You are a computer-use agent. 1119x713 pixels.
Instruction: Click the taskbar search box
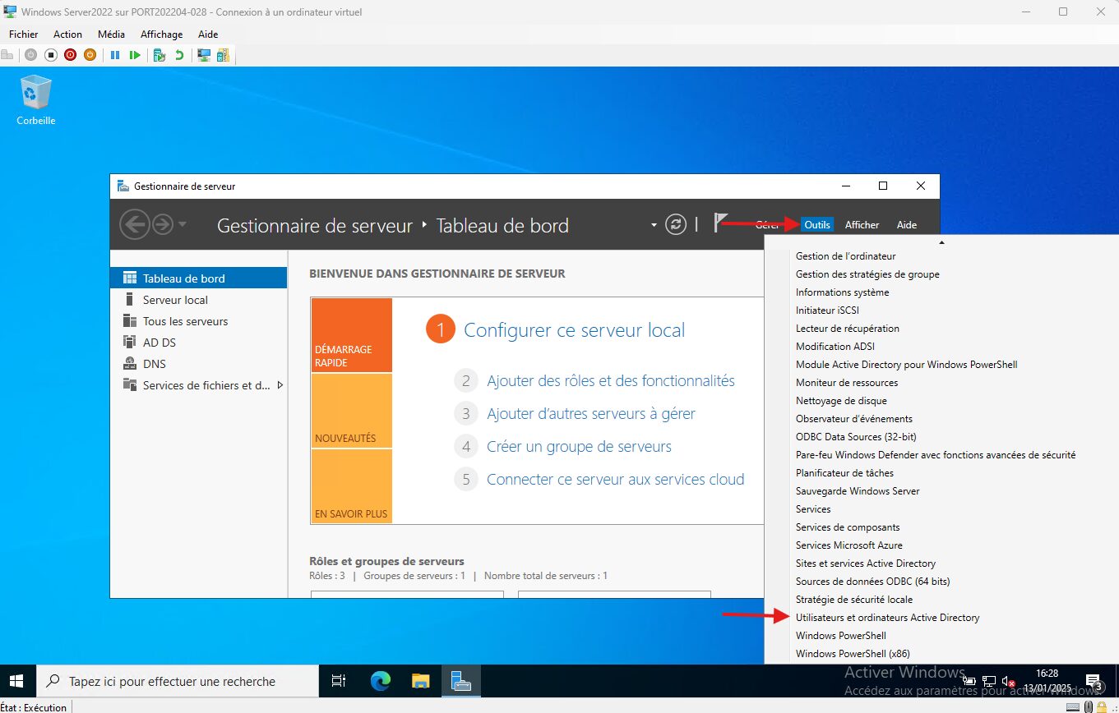click(x=177, y=681)
